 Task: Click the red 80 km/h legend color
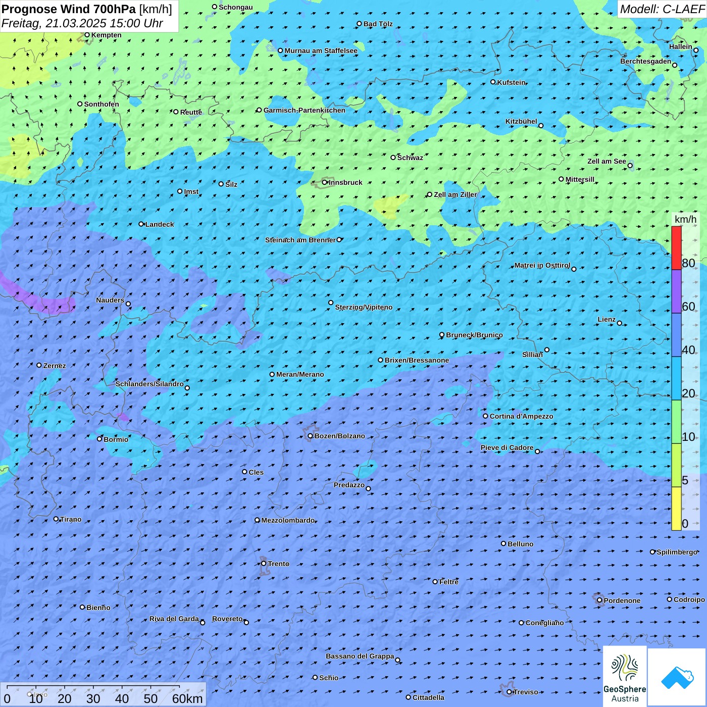pos(676,248)
